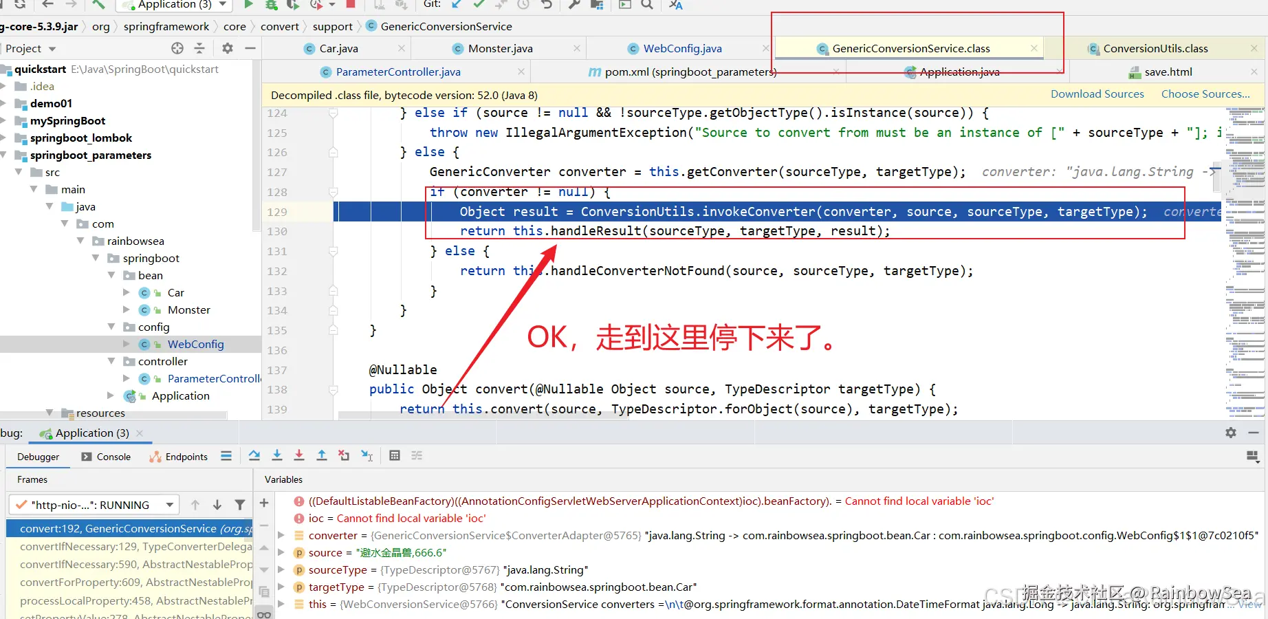Click Step Over in debugger toolbar
Screen dimensions: 1268x619
click(x=254, y=455)
